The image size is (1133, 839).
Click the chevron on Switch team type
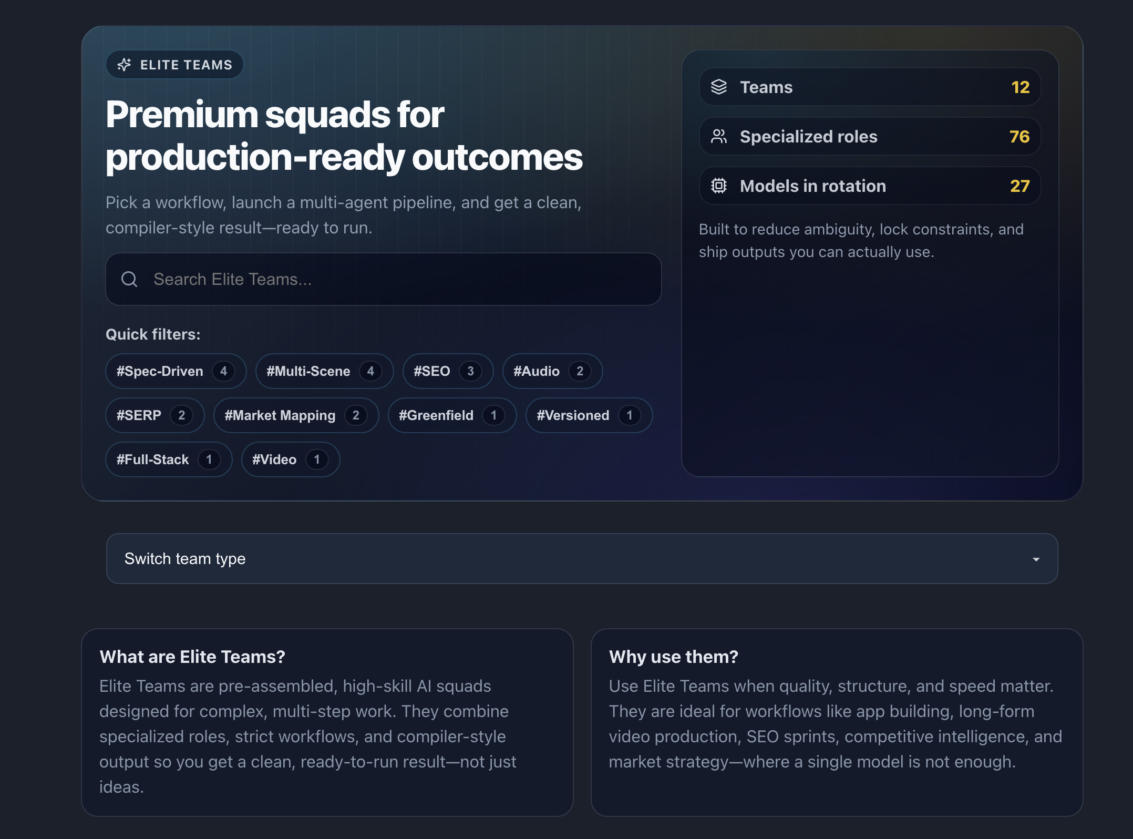coord(1034,558)
